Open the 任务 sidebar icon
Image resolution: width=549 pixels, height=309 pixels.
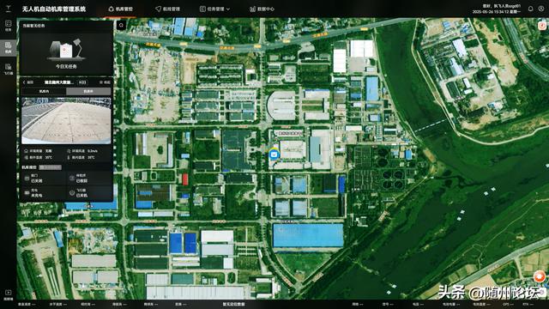coord(8,26)
